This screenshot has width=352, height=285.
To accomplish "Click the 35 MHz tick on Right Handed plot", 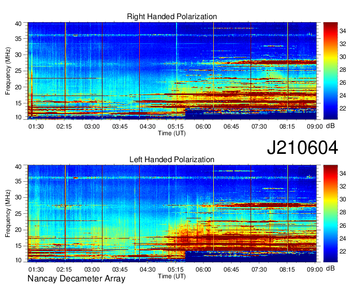I will [x=18, y=39].
